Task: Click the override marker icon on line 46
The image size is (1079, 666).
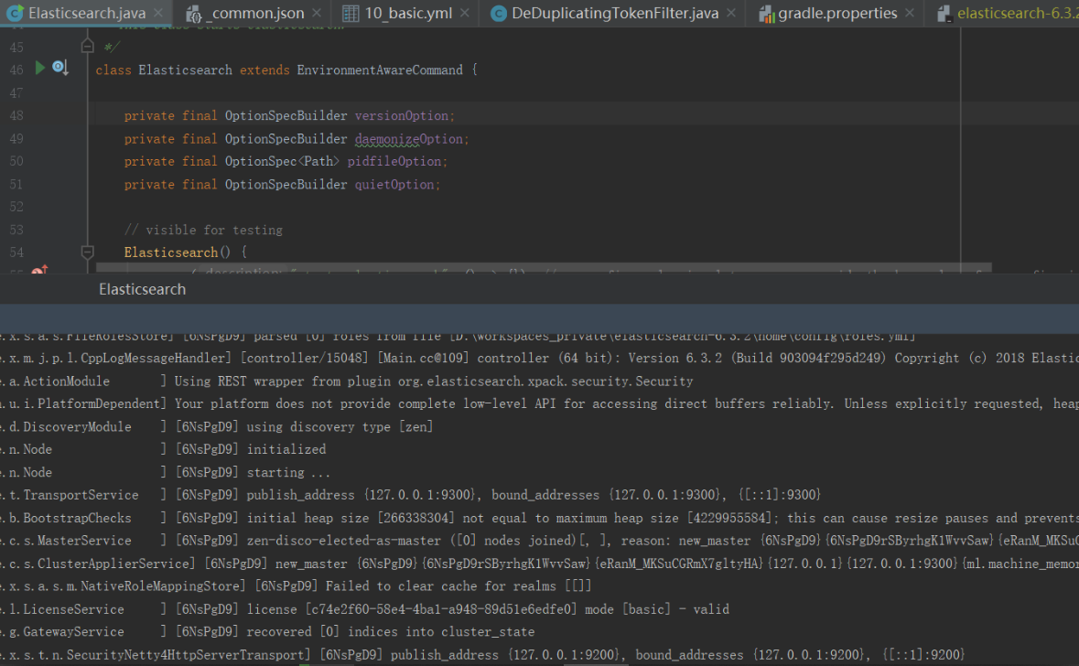Action: [60, 68]
